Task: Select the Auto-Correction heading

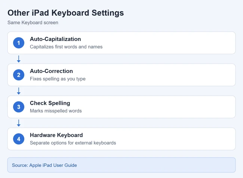Action: point(51,71)
